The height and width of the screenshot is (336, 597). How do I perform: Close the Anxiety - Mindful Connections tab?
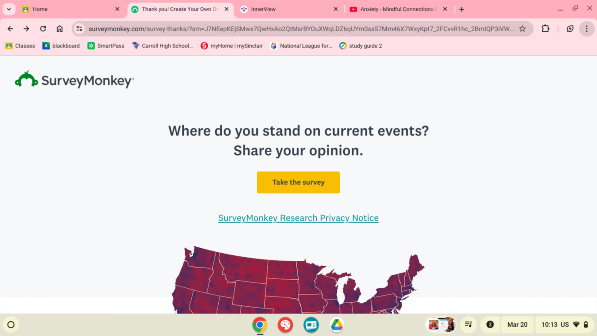pyautogui.click(x=444, y=9)
